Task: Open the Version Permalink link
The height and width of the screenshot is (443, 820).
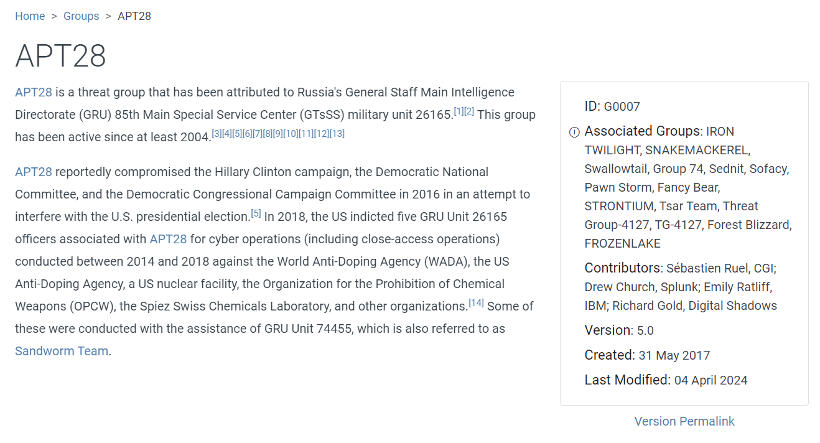Action: coord(684,422)
